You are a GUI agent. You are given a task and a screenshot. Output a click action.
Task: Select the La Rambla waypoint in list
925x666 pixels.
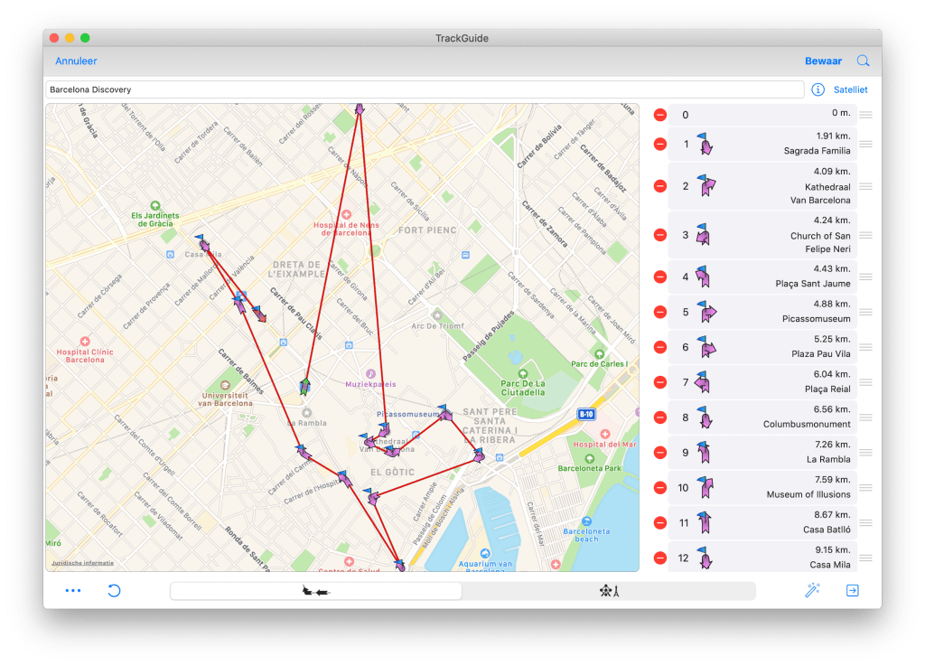coord(763,453)
